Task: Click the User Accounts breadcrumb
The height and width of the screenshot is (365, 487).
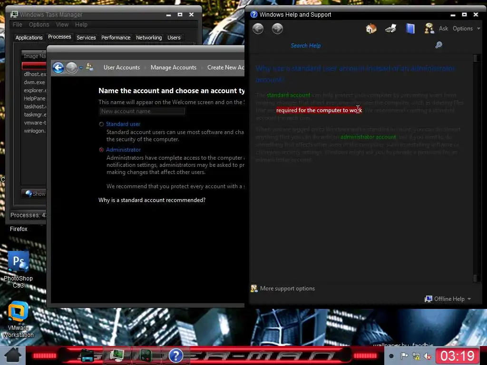Action: (122, 67)
